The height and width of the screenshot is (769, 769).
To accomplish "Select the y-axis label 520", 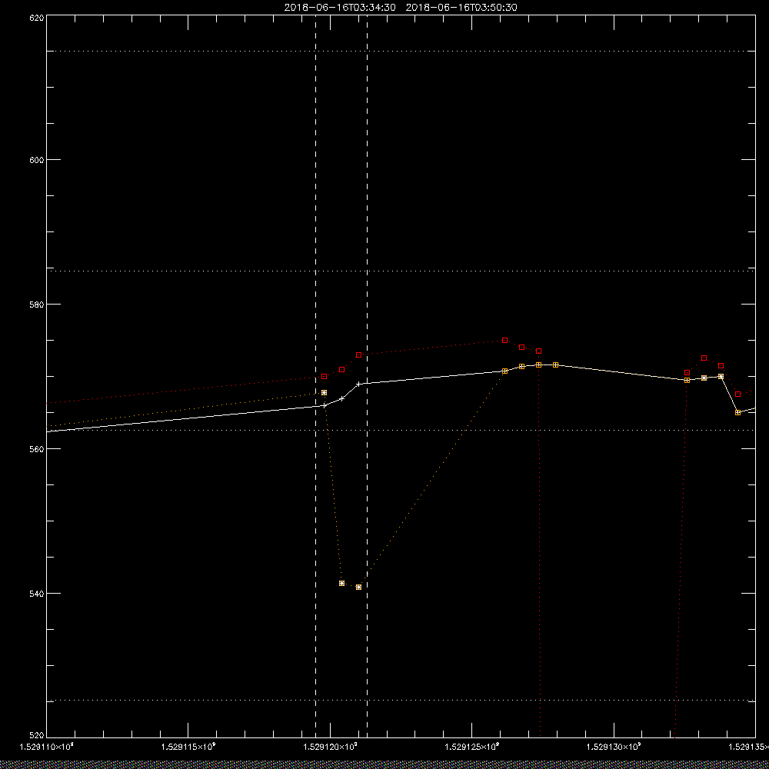I will pyautogui.click(x=37, y=736).
